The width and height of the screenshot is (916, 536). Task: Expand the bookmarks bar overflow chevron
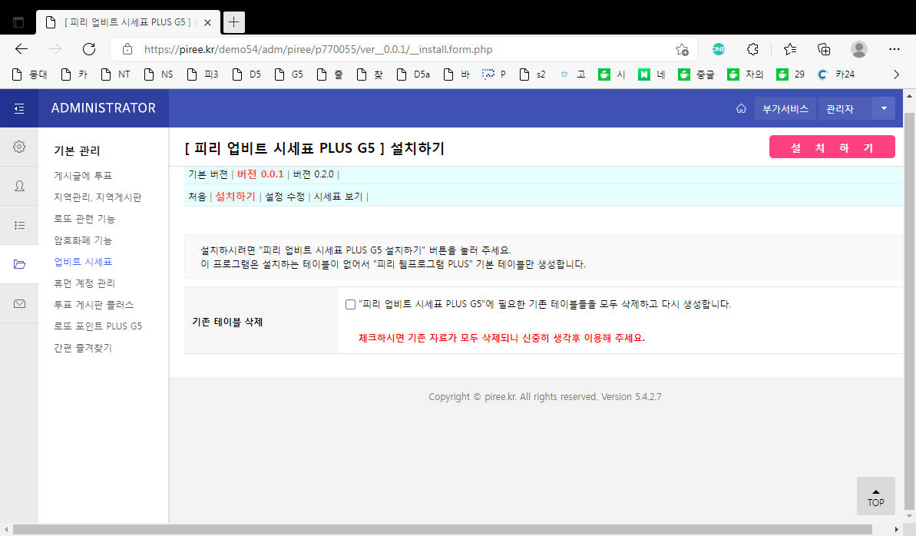(895, 74)
